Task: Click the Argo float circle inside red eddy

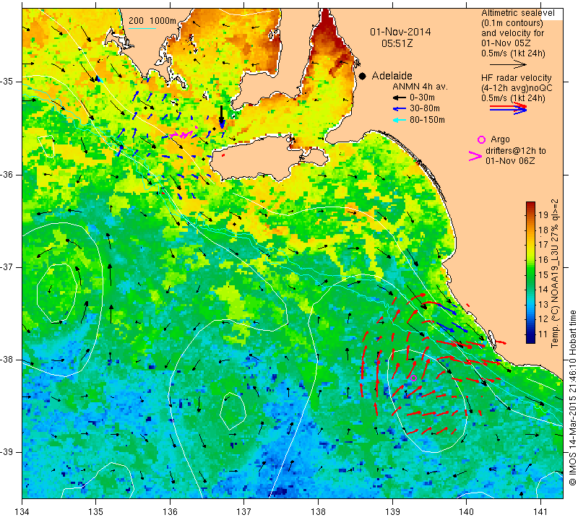Action: pos(413,378)
